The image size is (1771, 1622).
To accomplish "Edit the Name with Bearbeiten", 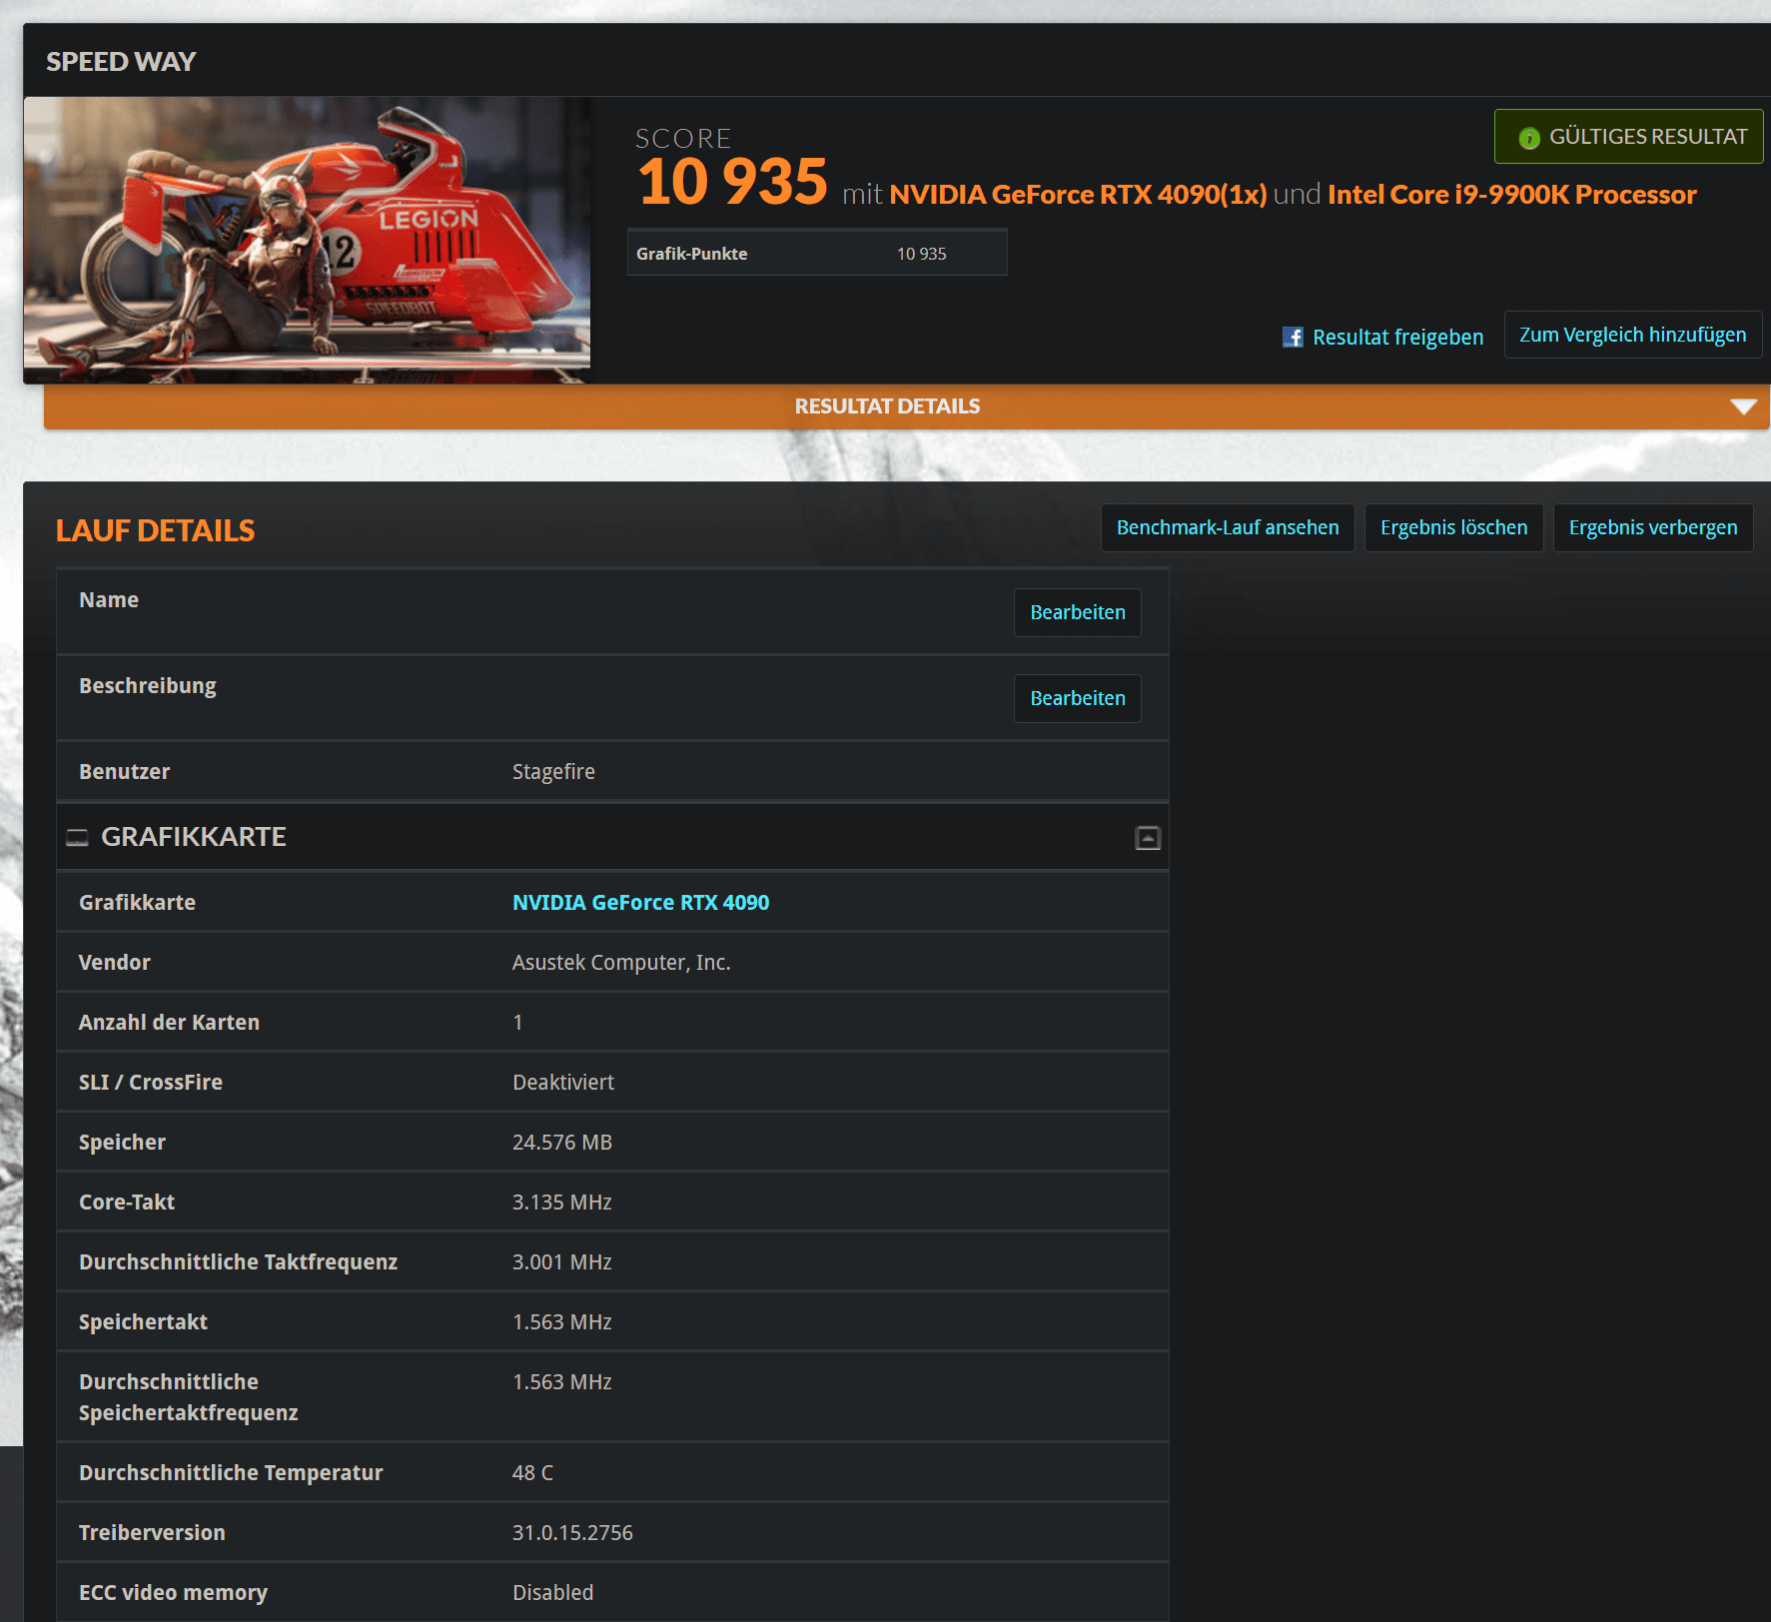I will pyautogui.click(x=1077, y=612).
